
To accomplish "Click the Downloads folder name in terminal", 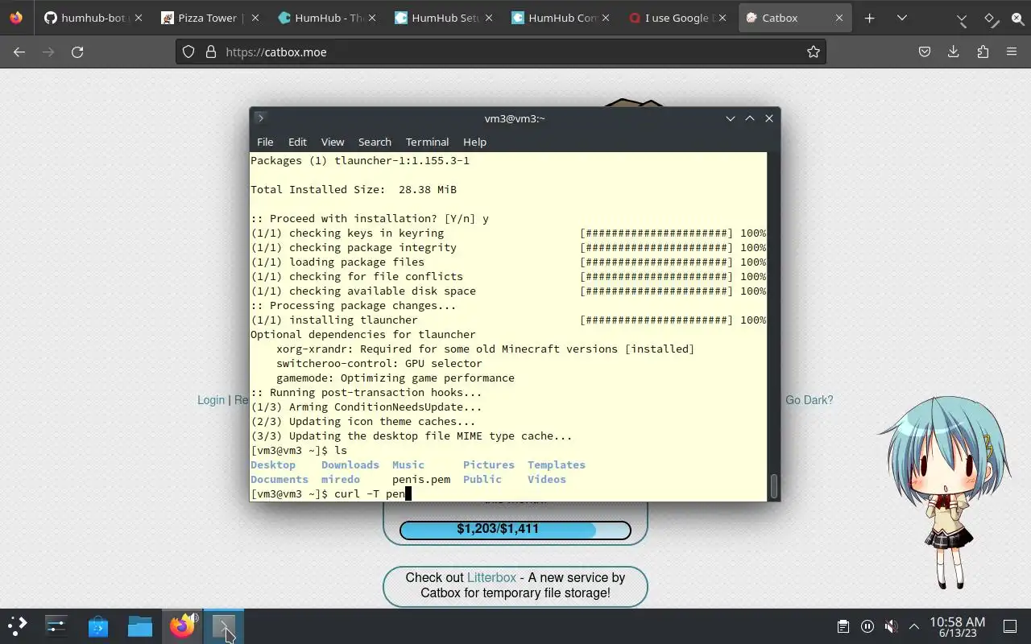I will [x=350, y=464].
